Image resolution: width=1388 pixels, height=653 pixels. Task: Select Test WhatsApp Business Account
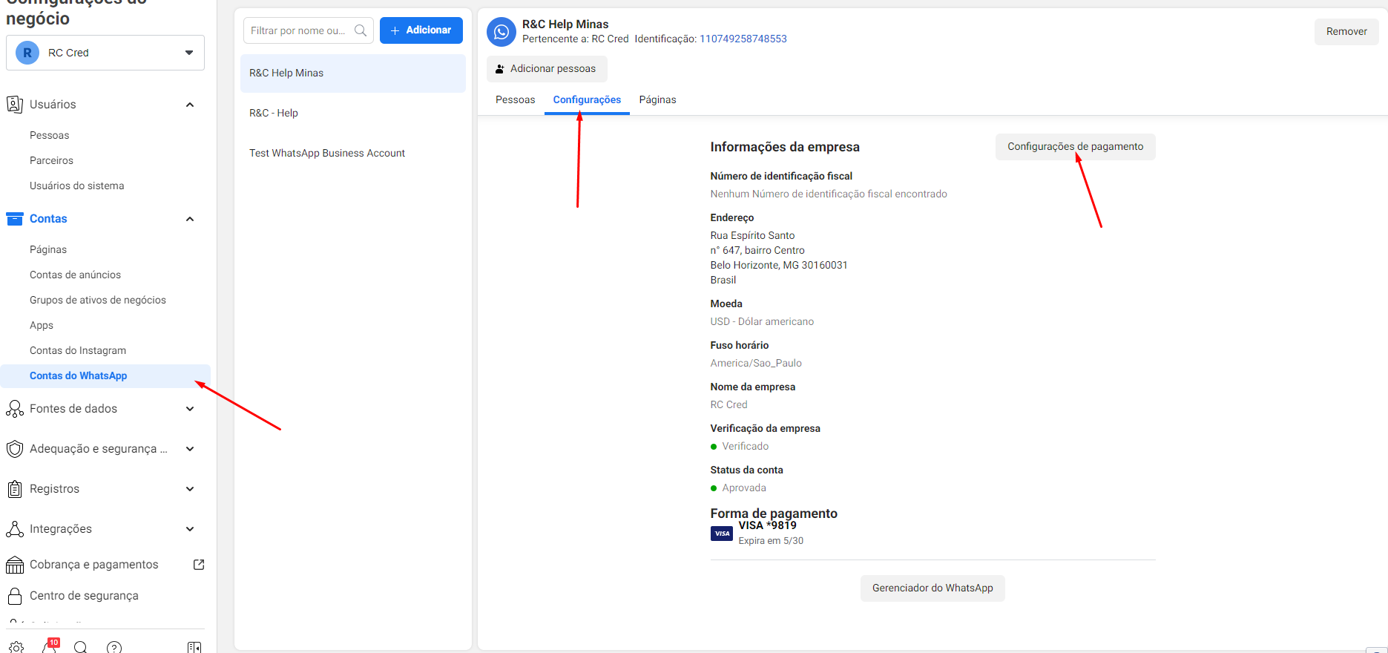point(353,153)
